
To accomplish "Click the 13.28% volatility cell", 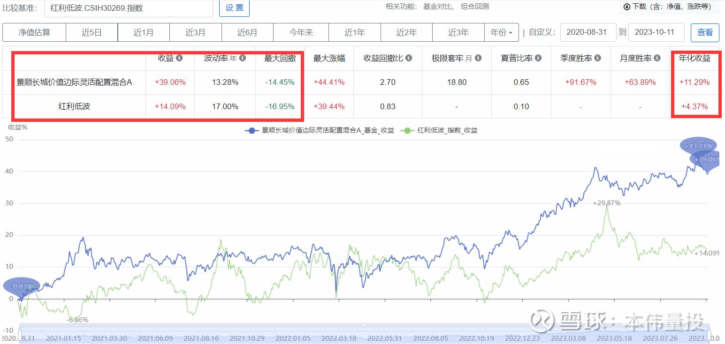I will [225, 82].
